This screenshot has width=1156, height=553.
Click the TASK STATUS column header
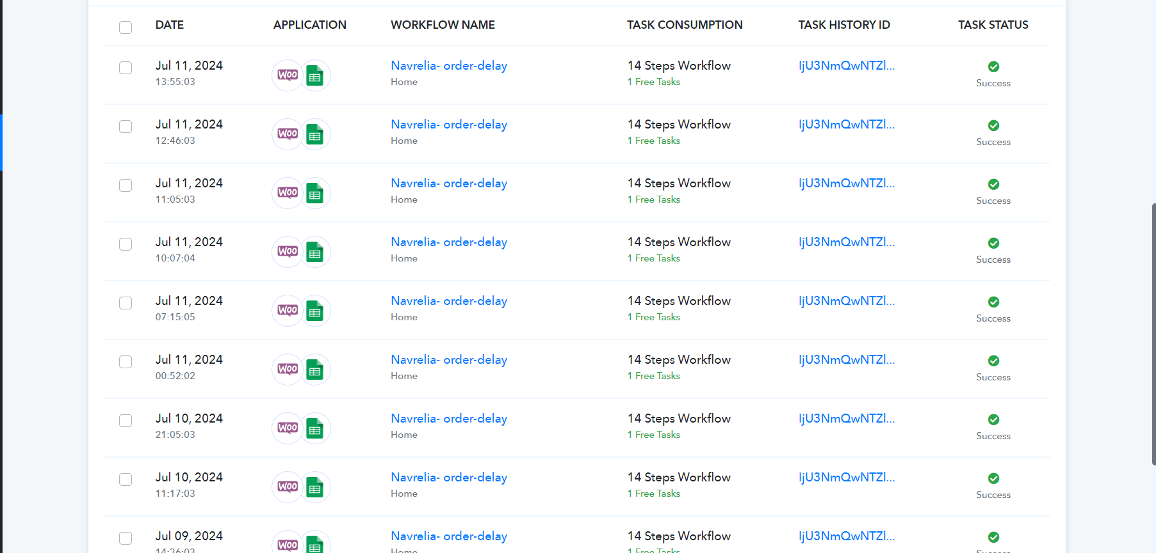(993, 25)
